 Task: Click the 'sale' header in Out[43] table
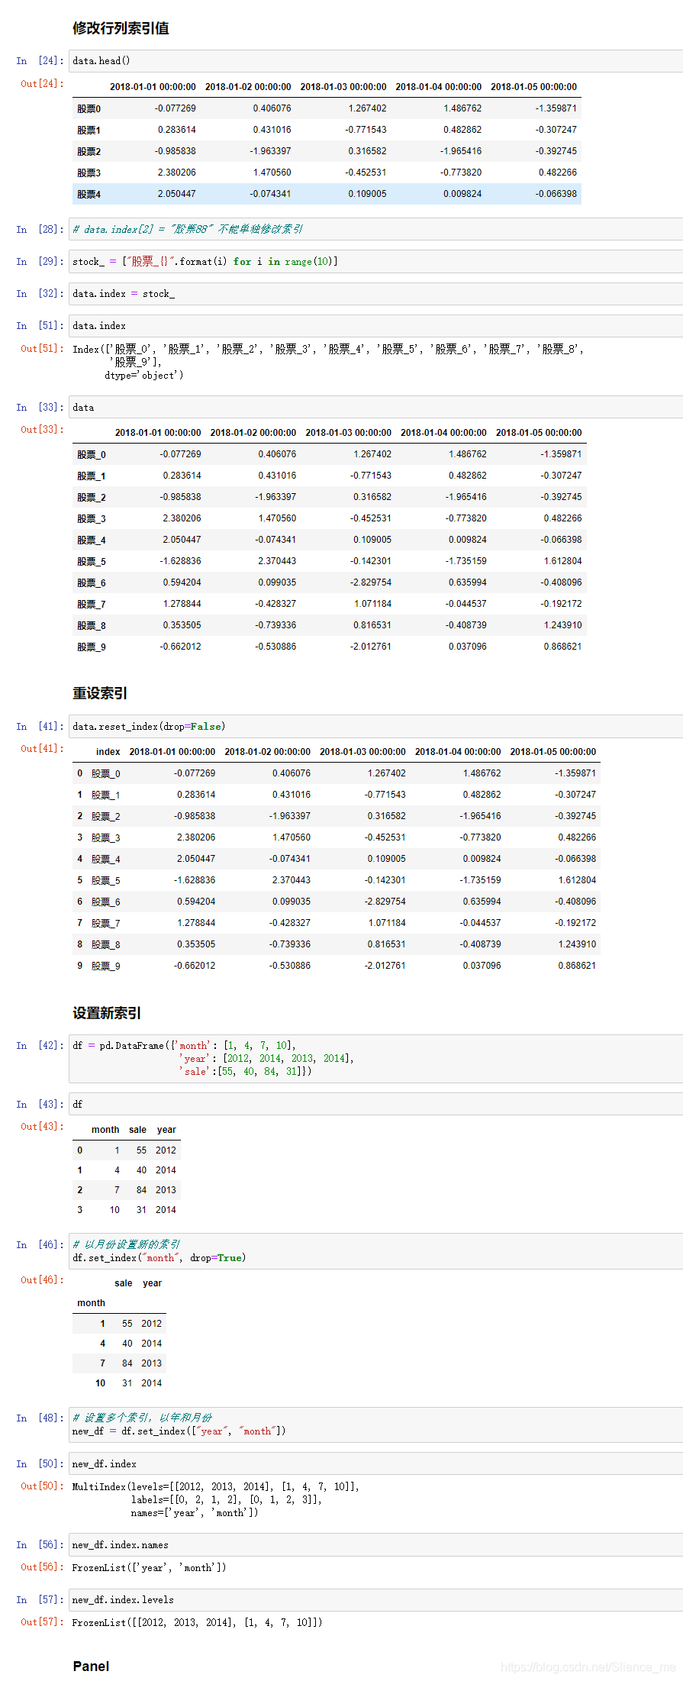(137, 1130)
